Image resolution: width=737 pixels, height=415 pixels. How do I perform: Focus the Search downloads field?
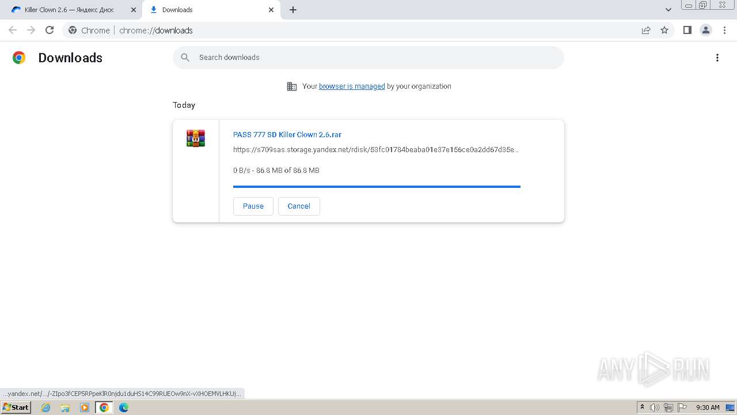(368, 58)
